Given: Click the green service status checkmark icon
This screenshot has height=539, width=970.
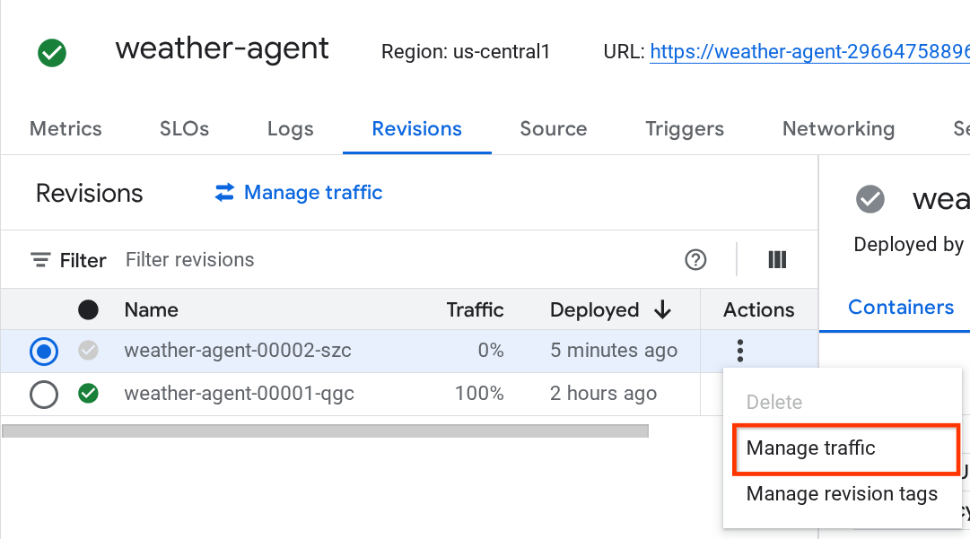Looking at the screenshot, I should [x=52, y=53].
